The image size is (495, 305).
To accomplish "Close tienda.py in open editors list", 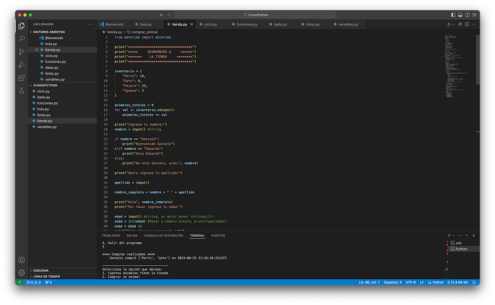I will pos(37,50).
